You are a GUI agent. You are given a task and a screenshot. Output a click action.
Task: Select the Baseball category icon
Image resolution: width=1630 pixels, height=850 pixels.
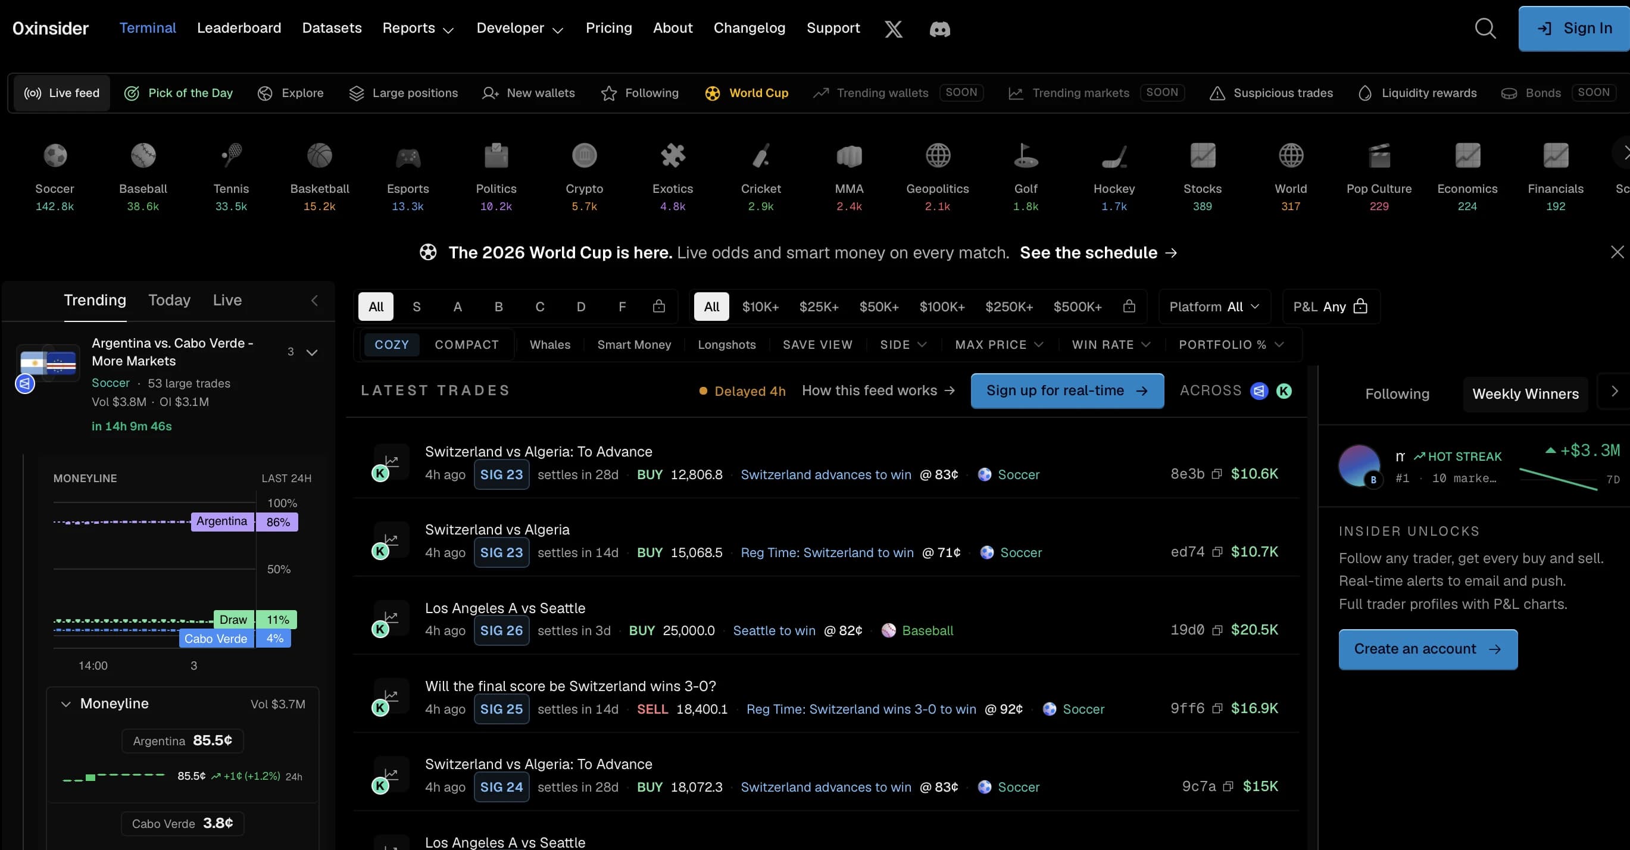point(143,155)
